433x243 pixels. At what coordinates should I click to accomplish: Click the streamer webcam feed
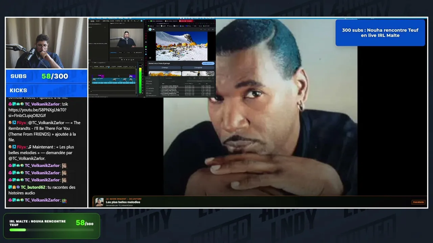46,43
